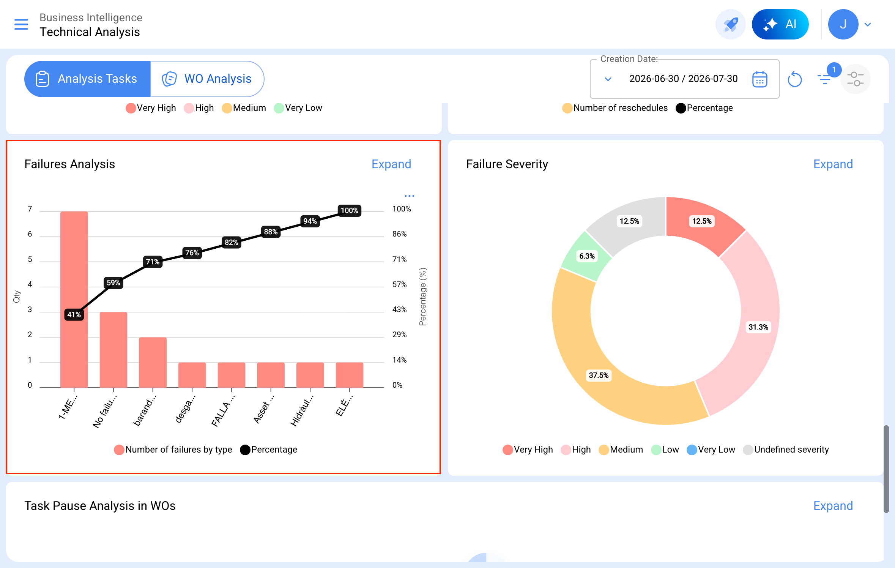The height and width of the screenshot is (568, 895).
Task: Expand the Task Pause Analysis panel
Action: pyautogui.click(x=833, y=506)
